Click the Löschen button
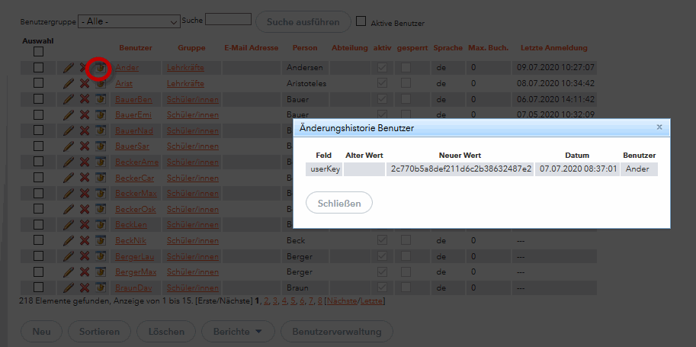The width and height of the screenshot is (696, 347). [166, 332]
